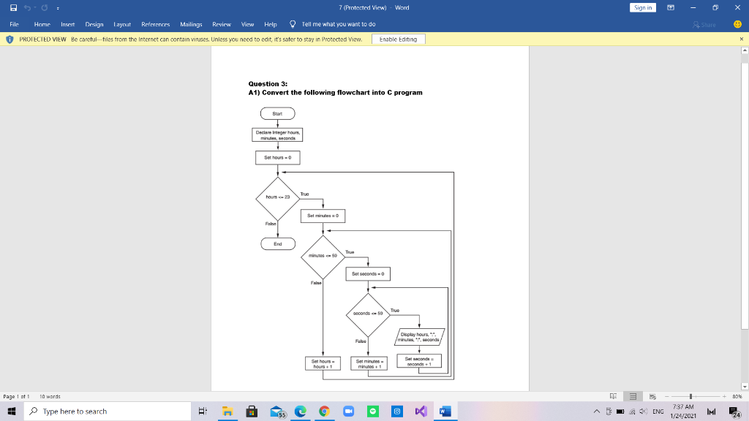Open the Review ribbon tab
The height and width of the screenshot is (421, 749).
pos(222,24)
